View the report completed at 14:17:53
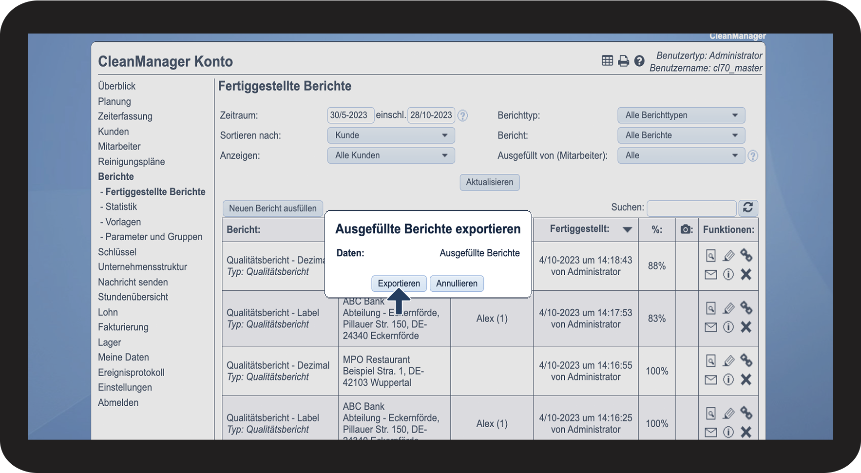Image resolution: width=861 pixels, height=473 pixels. pos(711,308)
